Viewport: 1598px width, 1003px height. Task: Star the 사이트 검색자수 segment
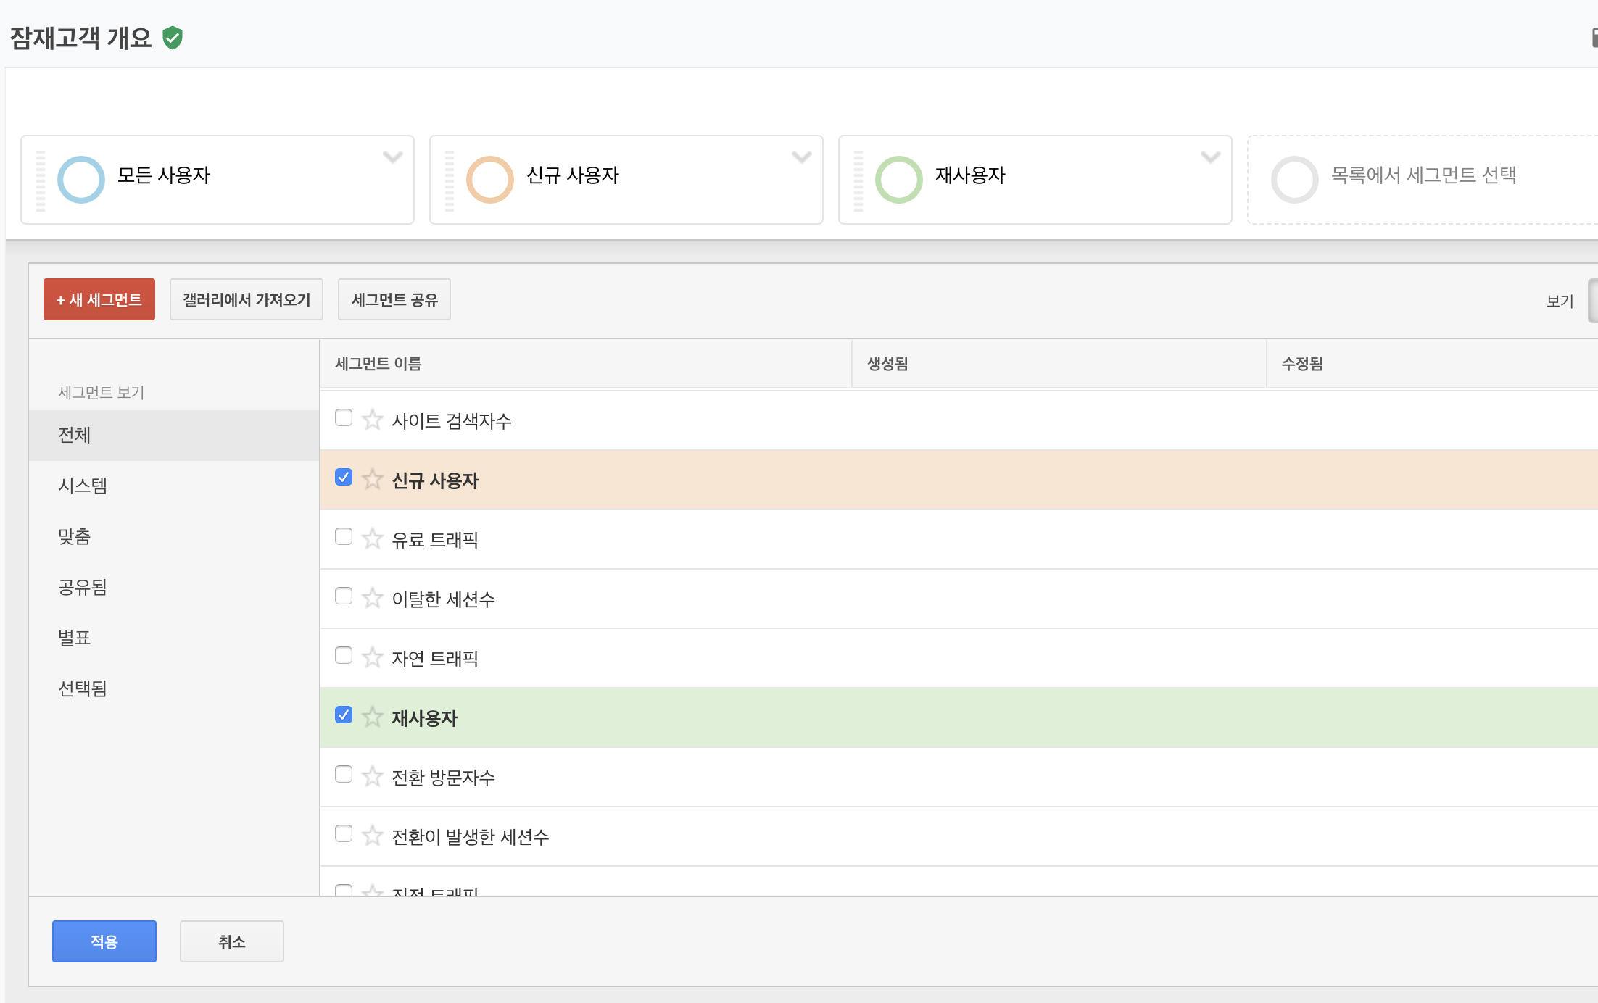pos(373,420)
